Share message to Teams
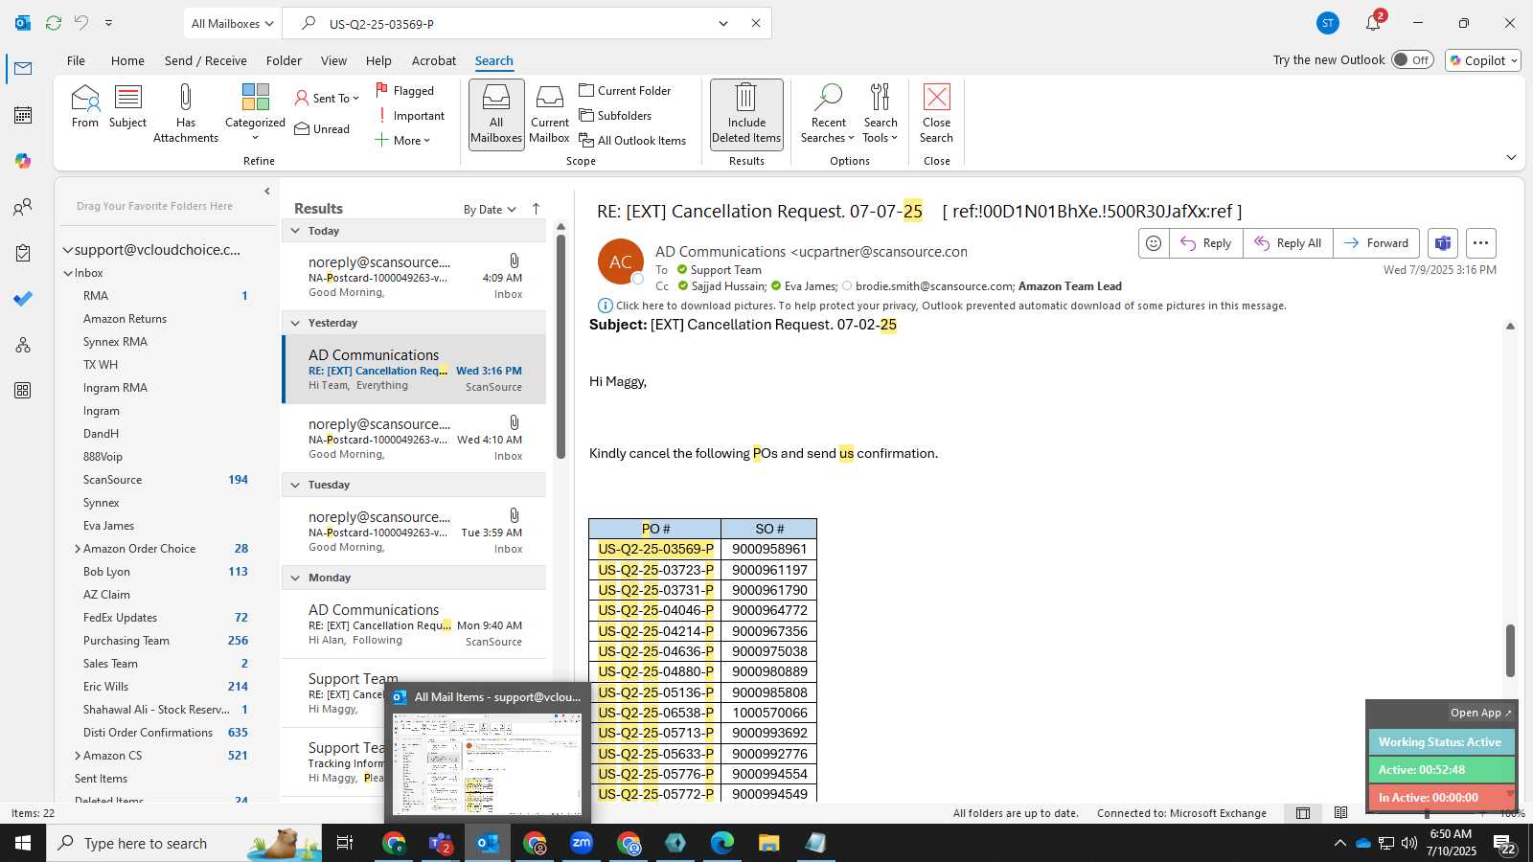 tap(1442, 243)
